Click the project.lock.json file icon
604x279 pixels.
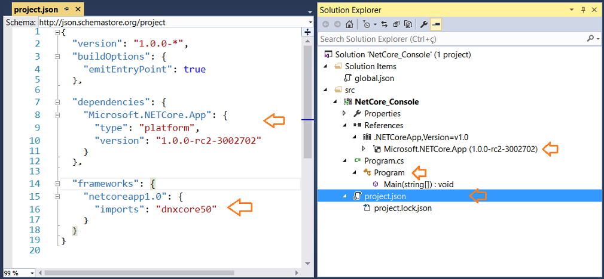tap(367, 209)
